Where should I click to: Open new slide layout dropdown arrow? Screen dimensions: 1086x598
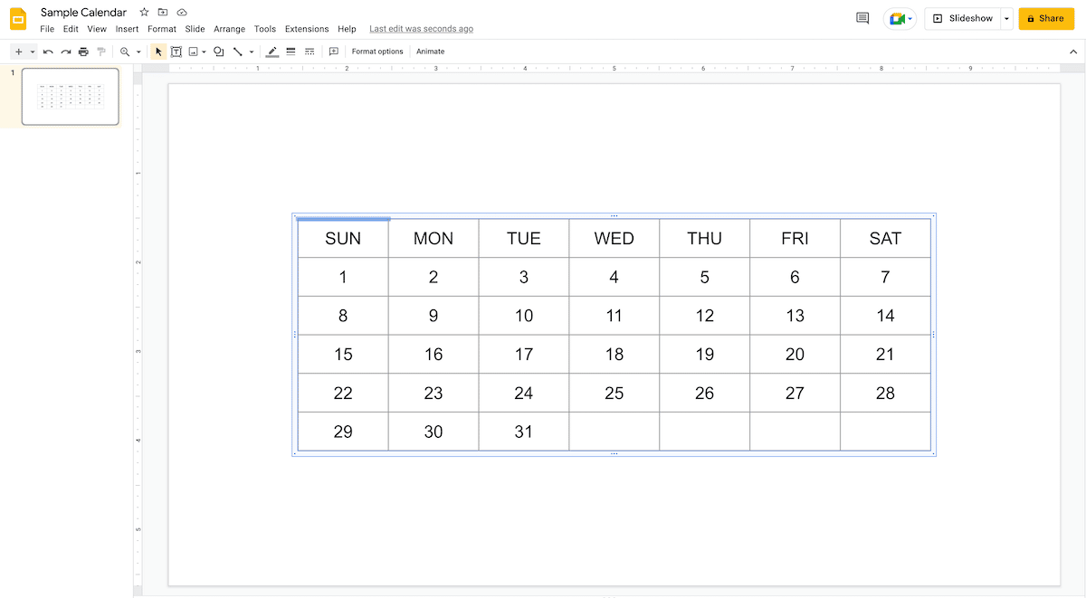click(x=33, y=52)
